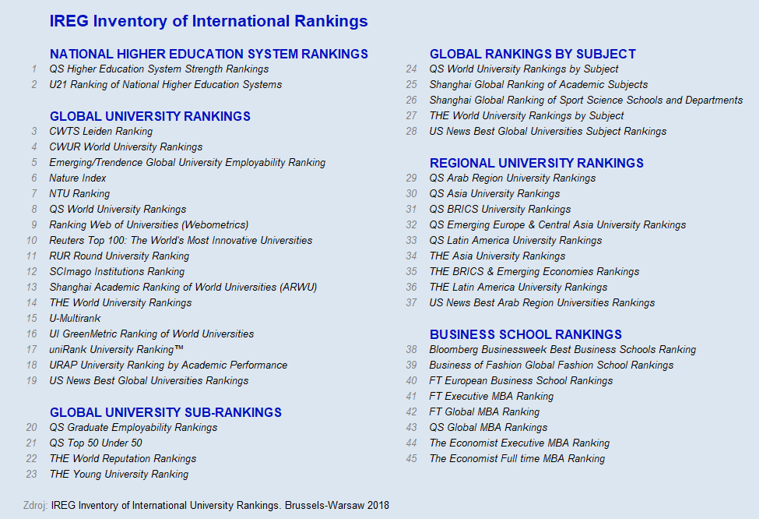Select The Economist Full time MBA Ranking
This screenshot has height=519, width=777.
click(x=517, y=459)
